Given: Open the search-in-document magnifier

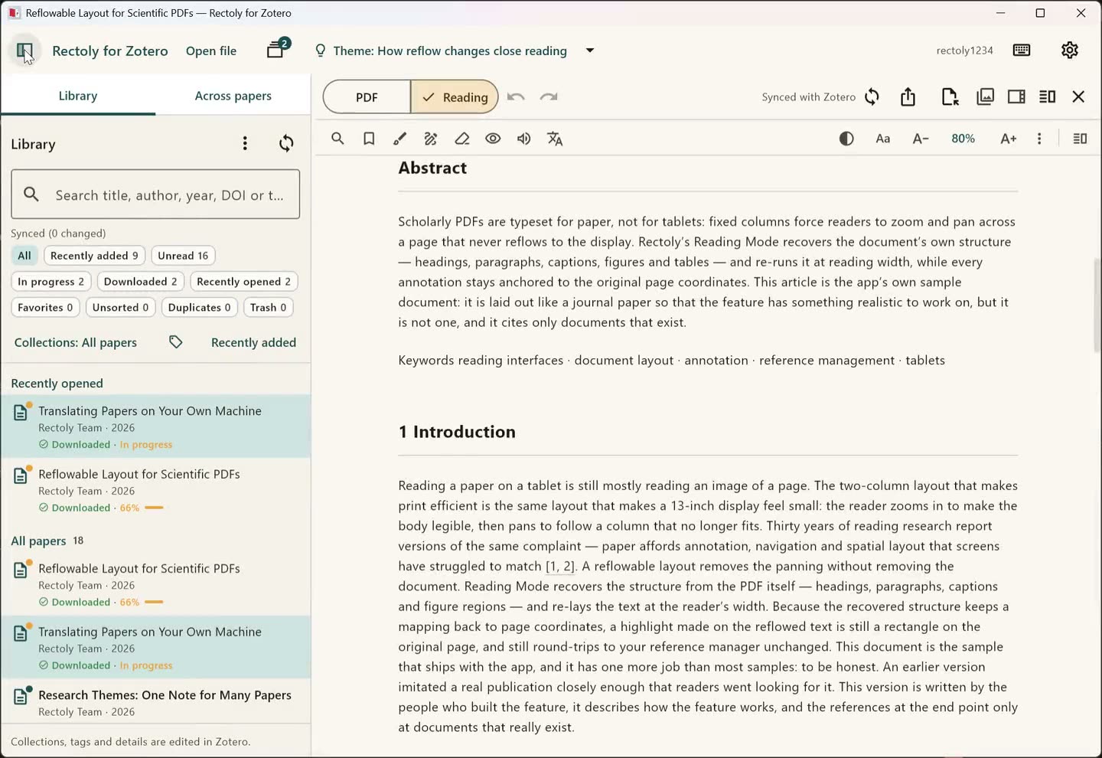Looking at the screenshot, I should [x=337, y=139].
